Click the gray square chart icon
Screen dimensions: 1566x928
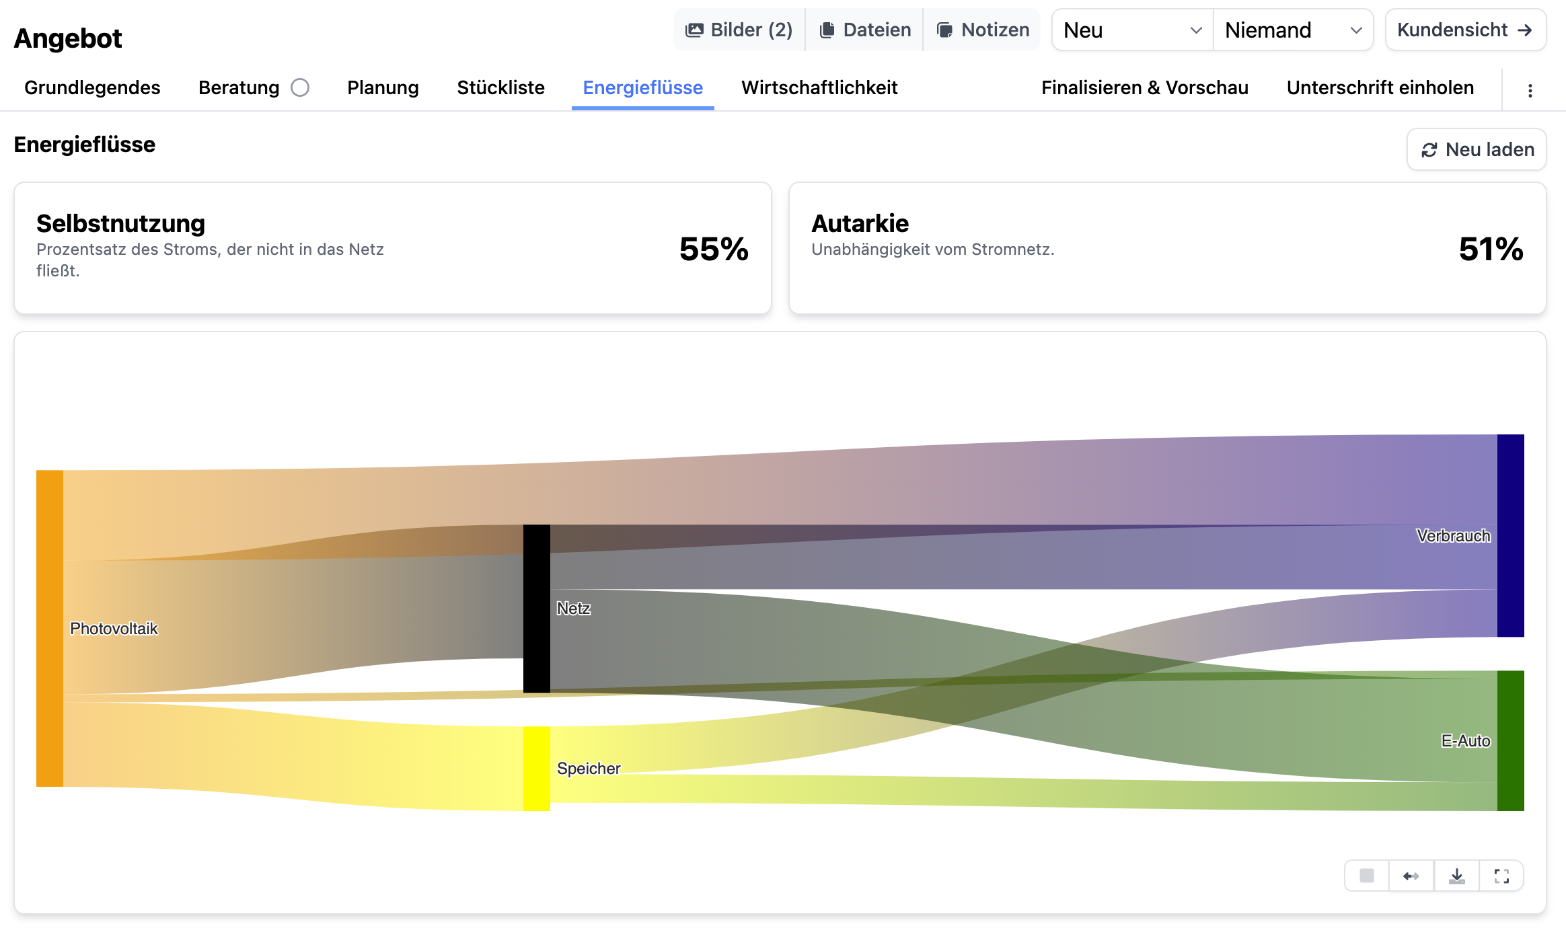(1367, 876)
